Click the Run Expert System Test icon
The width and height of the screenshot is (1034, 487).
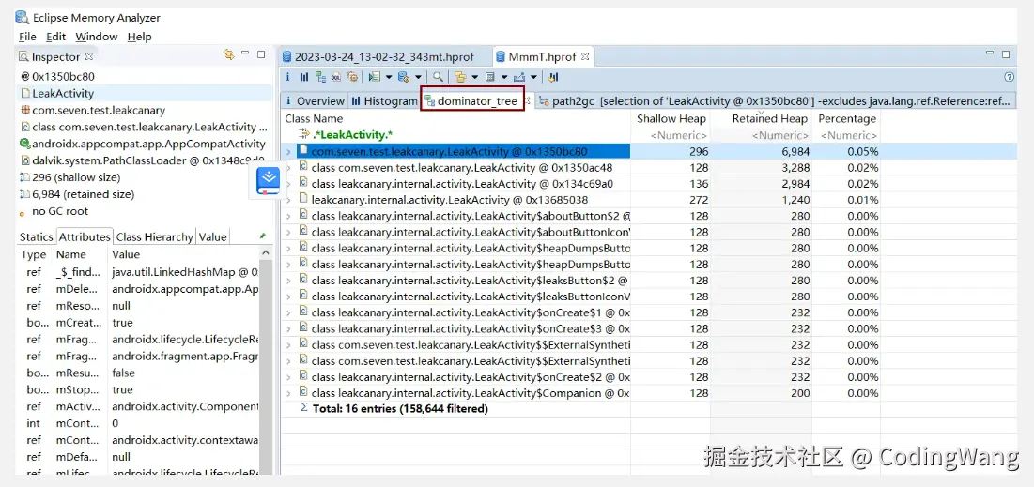coord(375,77)
